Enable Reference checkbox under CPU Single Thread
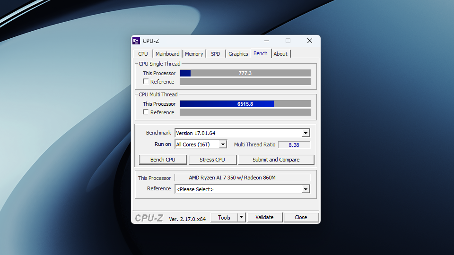Screen dimensions: 454x255 146,82
